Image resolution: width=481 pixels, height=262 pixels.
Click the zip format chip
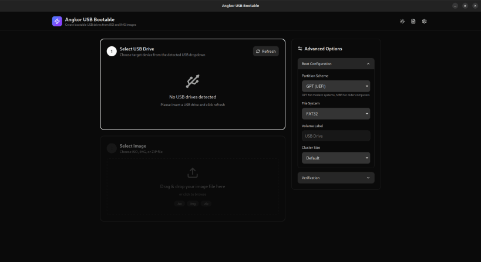206,204
